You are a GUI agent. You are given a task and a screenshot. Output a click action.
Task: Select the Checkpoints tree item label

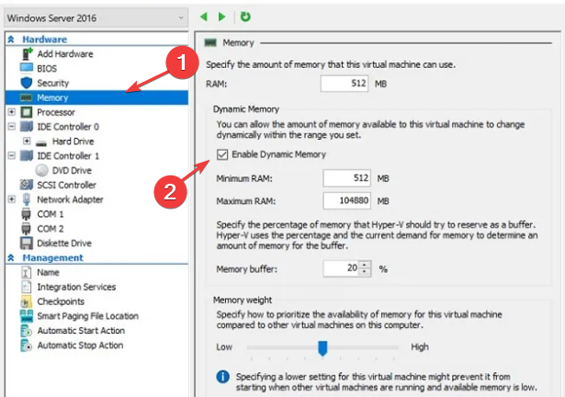(61, 301)
